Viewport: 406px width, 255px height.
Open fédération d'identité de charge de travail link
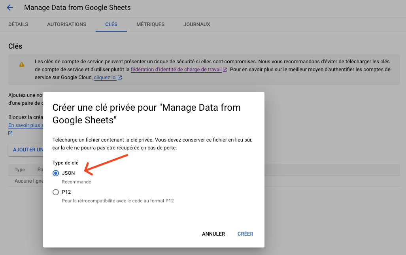coord(176,70)
